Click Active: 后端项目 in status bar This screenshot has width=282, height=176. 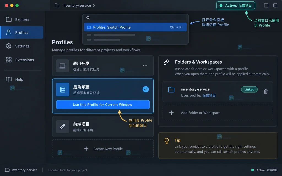[x=267, y=170]
